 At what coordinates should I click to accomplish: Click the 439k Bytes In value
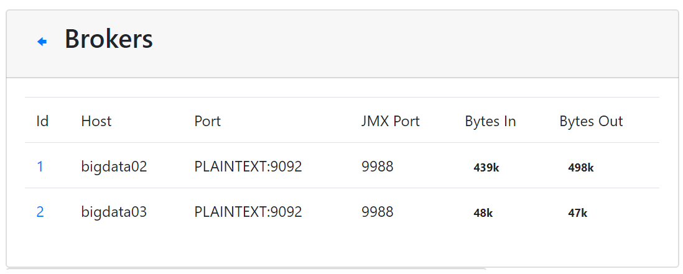pos(486,167)
